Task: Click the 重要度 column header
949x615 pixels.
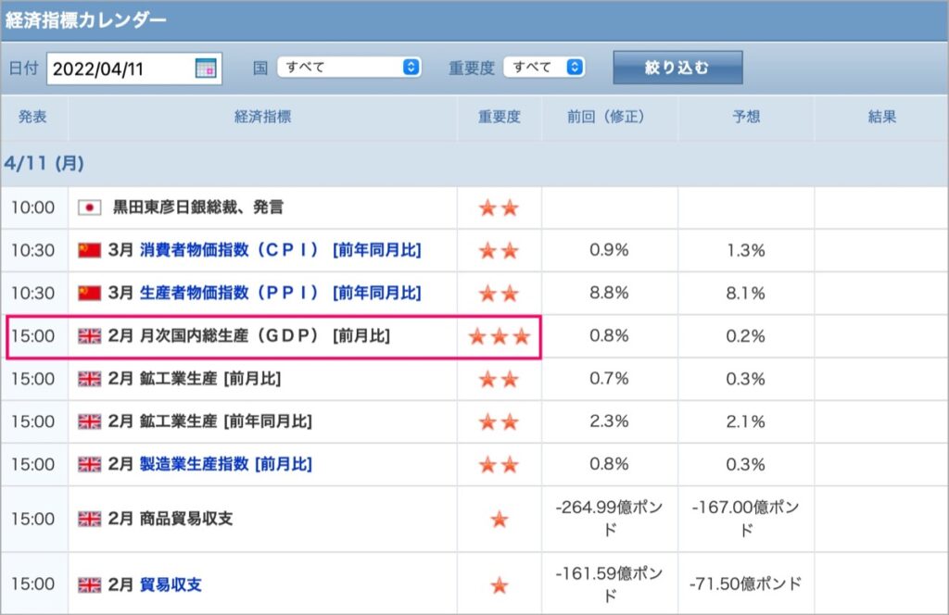Action: (500, 117)
